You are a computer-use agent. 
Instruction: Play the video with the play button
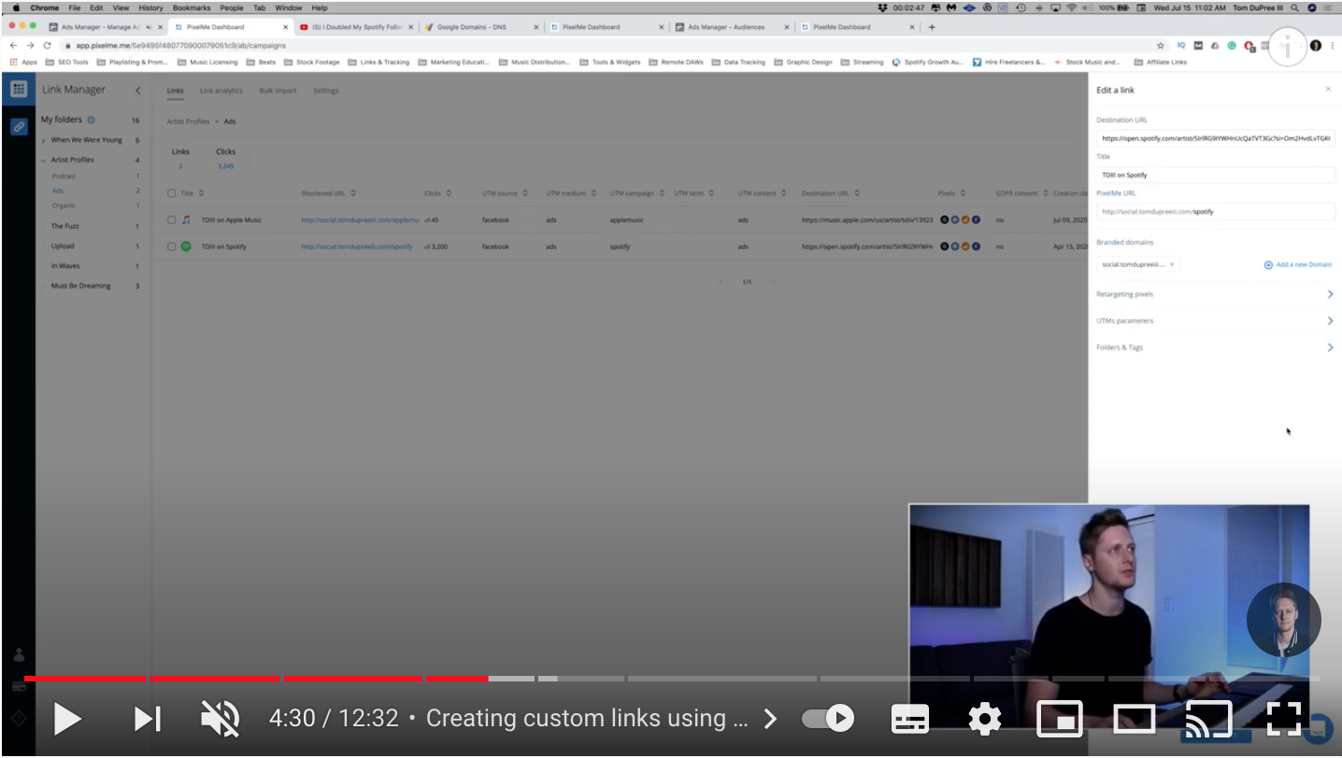click(67, 719)
